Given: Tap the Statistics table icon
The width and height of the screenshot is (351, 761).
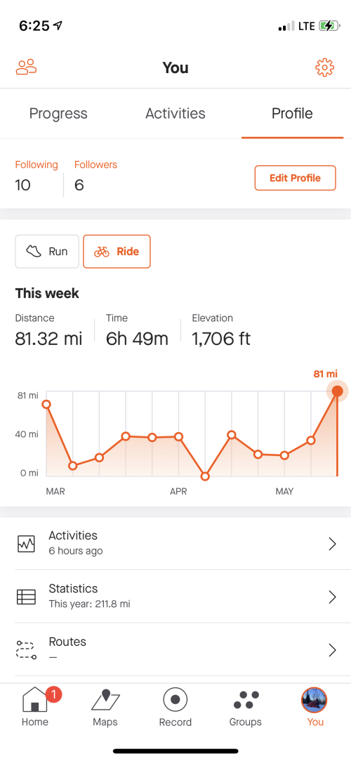Looking at the screenshot, I should tap(26, 597).
